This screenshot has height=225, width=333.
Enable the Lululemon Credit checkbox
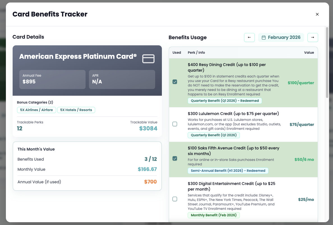tap(175, 124)
